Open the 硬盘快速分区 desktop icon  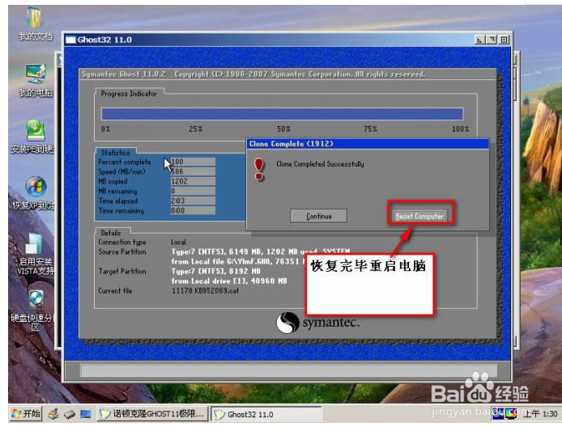tap(34, 311)
